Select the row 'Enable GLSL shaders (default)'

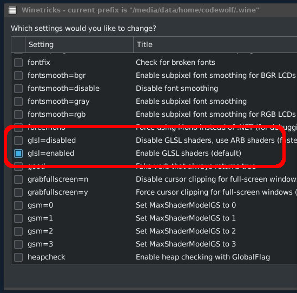coord(154,154)
